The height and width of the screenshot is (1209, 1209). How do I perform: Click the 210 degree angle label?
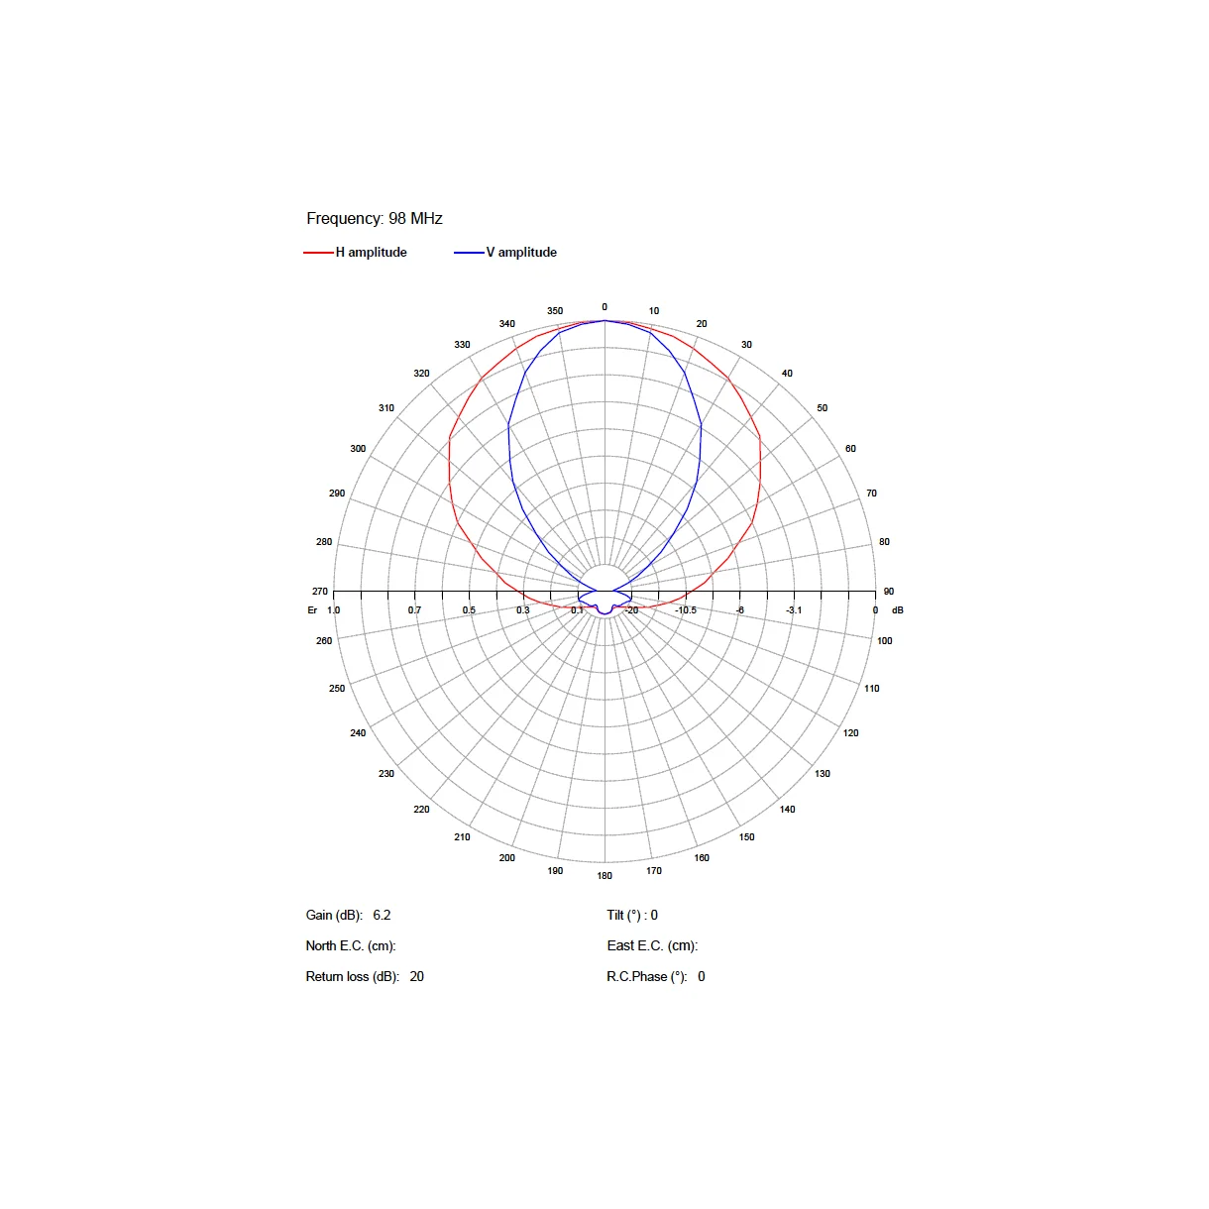pos(463,837)
